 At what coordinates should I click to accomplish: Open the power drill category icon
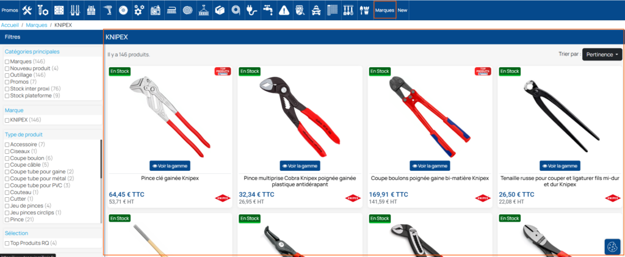(x=107, y=10)
